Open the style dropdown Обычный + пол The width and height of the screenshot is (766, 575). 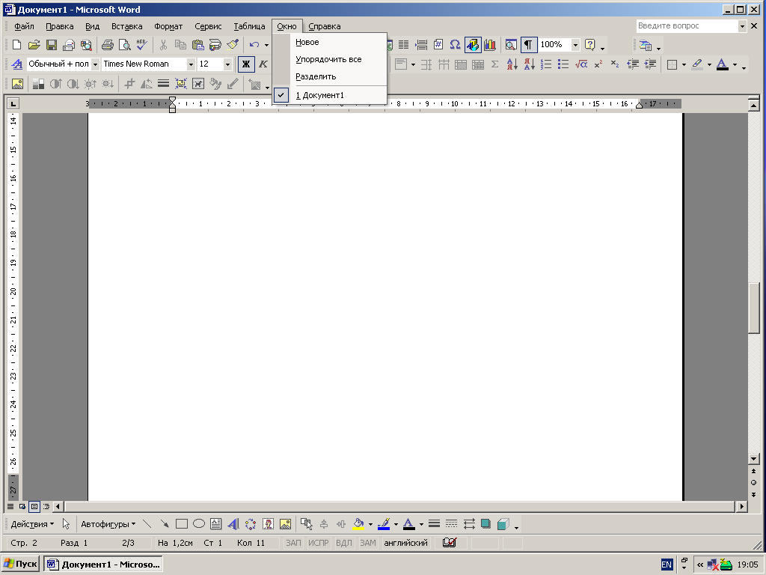(95, 64)
